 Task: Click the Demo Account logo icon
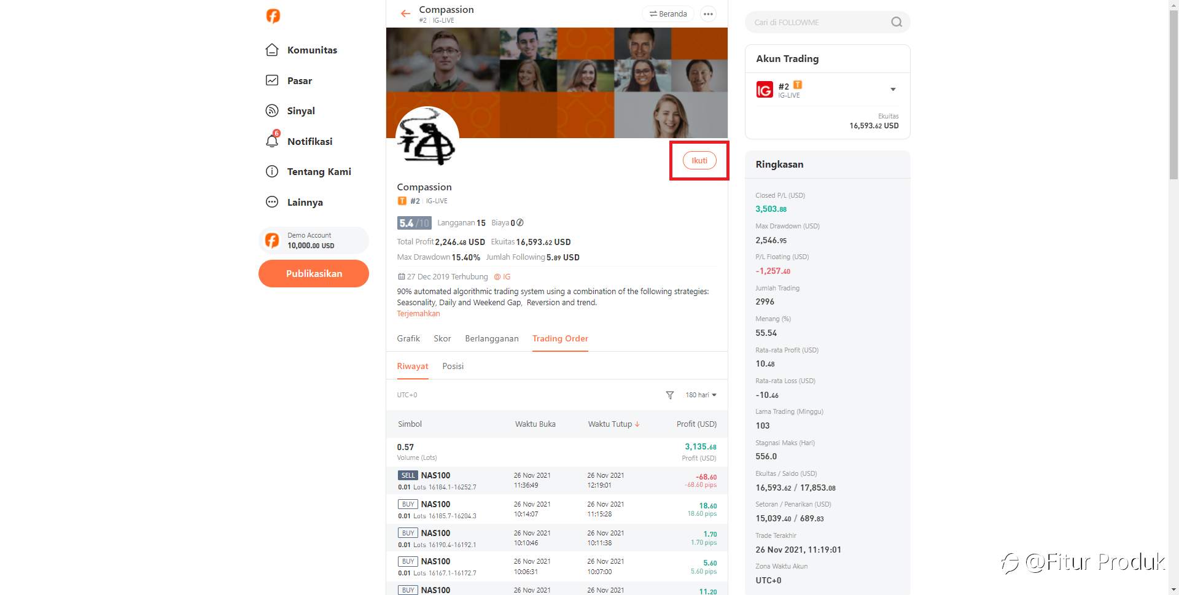pos(272,240)
